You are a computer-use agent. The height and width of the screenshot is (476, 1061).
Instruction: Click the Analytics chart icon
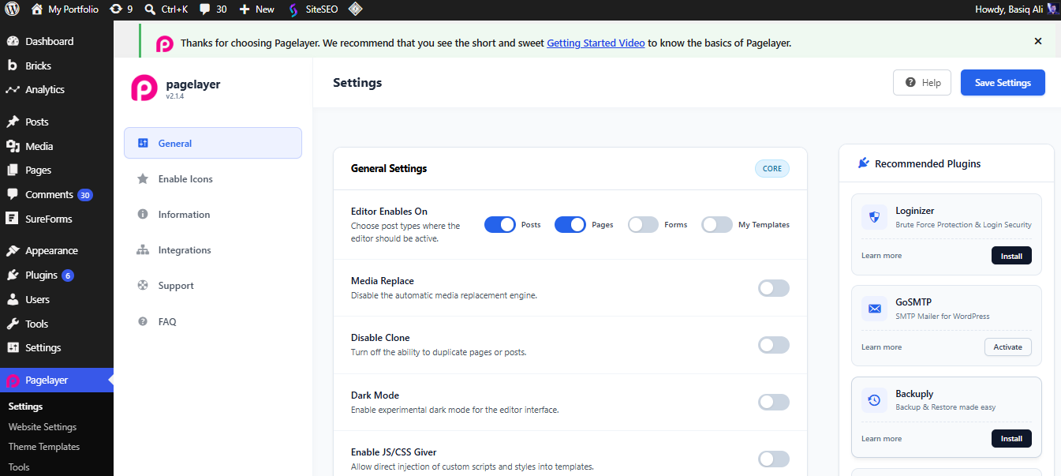[12, 89]
